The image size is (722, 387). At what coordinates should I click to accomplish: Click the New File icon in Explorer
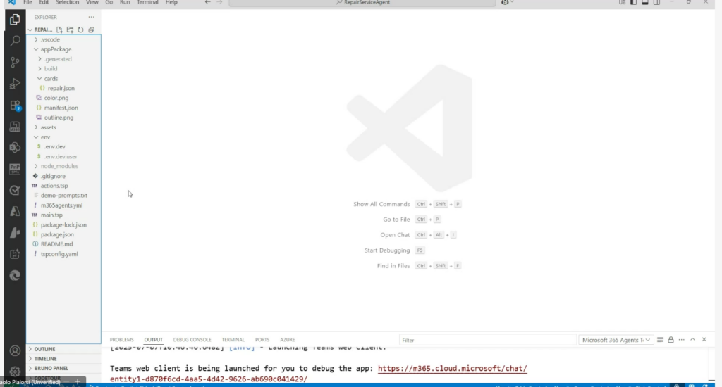[59, 30]
